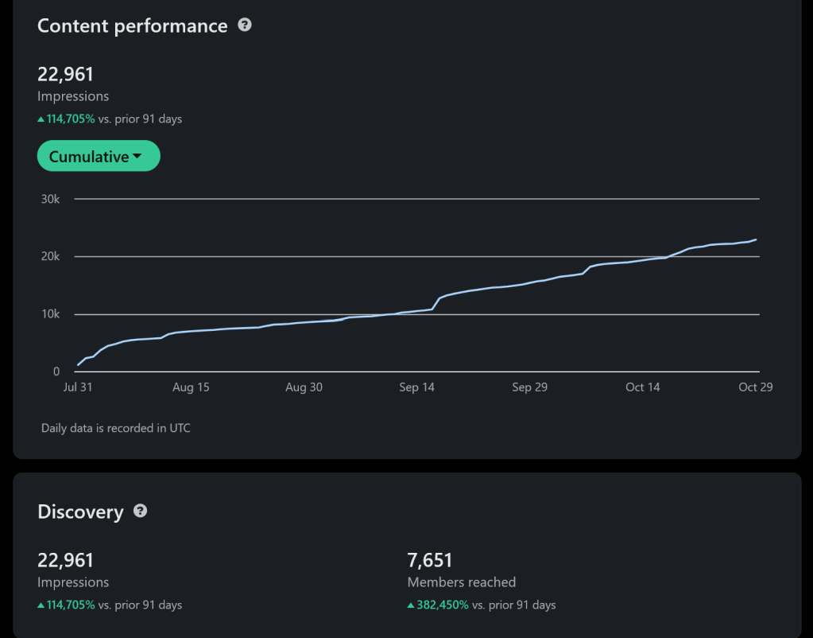Click the Impressions label in Discovery section
The width and height of the screenshot is (813, 638).
click(73, 582)
